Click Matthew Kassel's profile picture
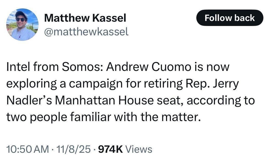The height and width of the screenshot is (155, 275). click(x=22, y=24)
